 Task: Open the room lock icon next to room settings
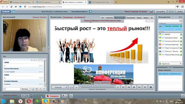coord(90,12)
